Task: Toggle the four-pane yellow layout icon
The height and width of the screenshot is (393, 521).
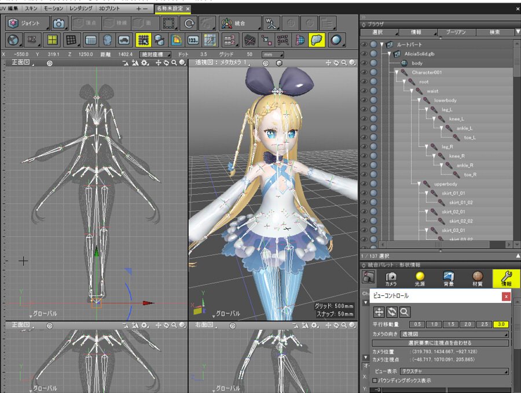Action: click(52, 40)
